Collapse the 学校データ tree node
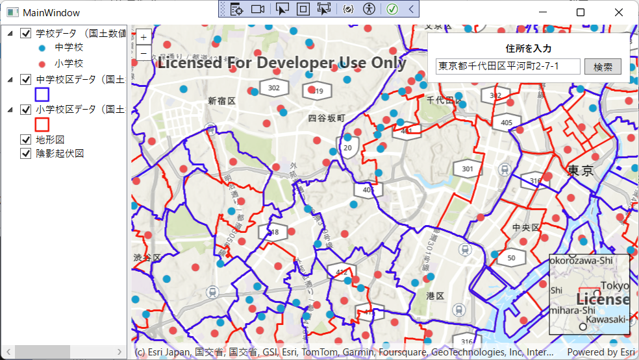The width and height of the screenshot is (639, 360). [10, 33]
